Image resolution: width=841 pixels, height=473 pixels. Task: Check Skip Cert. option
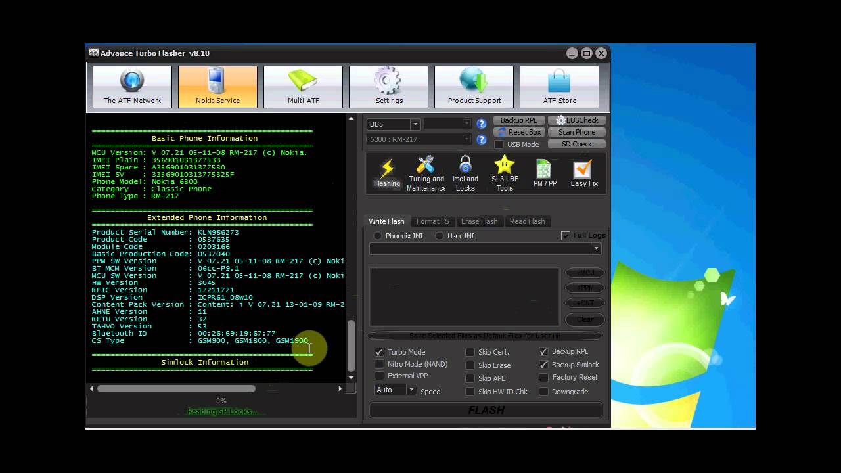(x=470, y=352)
